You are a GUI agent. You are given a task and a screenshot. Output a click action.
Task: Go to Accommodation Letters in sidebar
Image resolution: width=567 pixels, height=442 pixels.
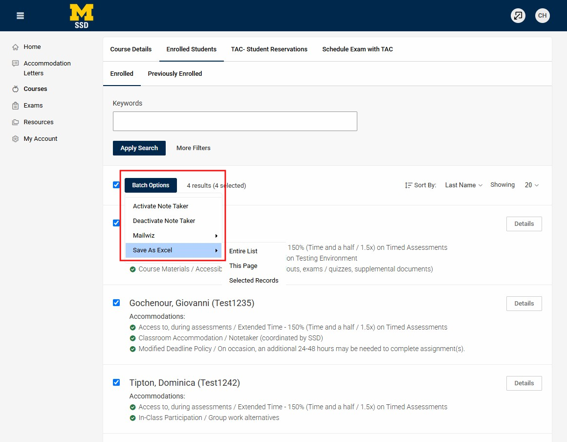click(x=47, y=68)
